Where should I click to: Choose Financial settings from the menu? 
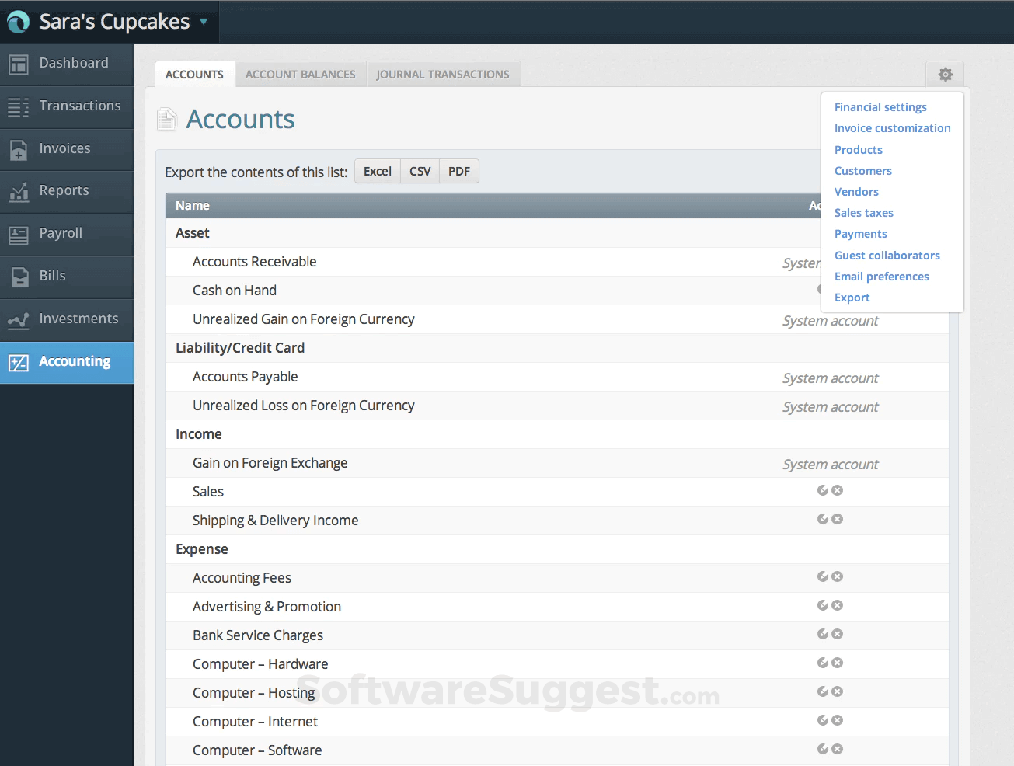tap(880, 106)
